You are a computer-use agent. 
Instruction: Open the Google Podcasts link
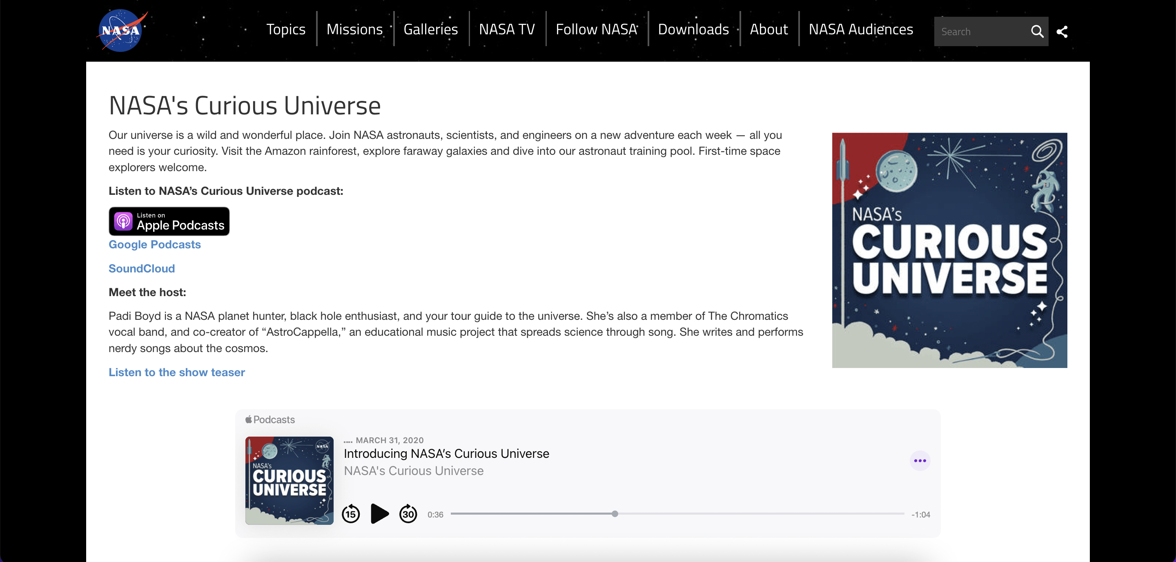[x=154, y=244]
